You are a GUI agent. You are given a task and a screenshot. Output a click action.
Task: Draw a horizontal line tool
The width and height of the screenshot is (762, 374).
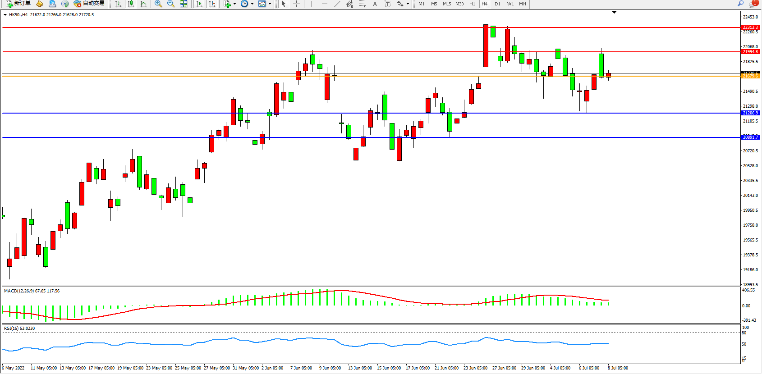324,4
